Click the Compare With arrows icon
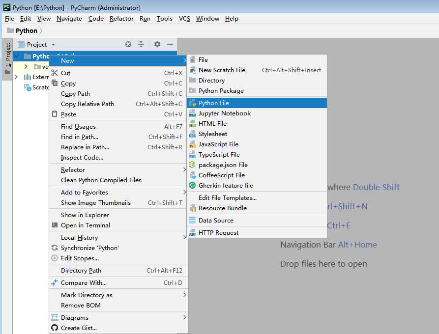Image resolution: width=439 pixels, height=334 pixels. (x=55, y=282)
